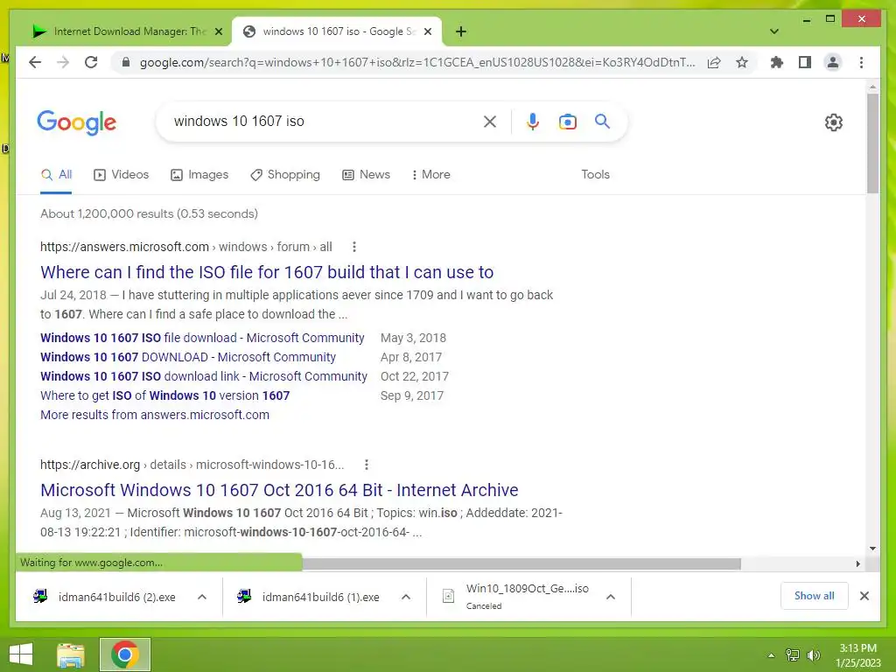Viewport: 896px width, 672px height.
Task: Click the canceled Win10_1809Oct ISO download
Action: point(516,597)
